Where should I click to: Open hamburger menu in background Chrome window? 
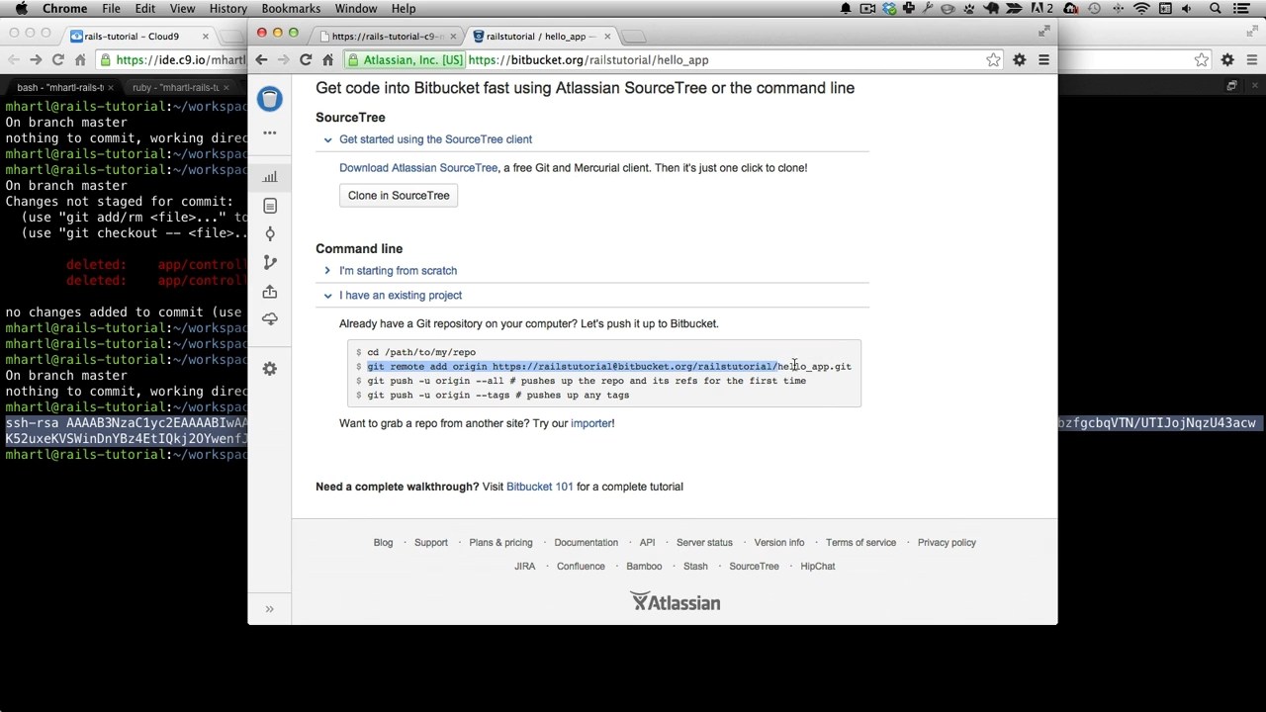click(1250, 60)
